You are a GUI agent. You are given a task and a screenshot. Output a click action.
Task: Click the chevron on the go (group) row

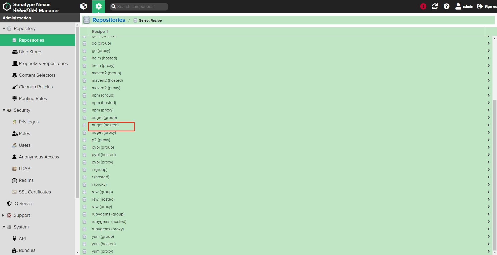(x=489, y=43)
